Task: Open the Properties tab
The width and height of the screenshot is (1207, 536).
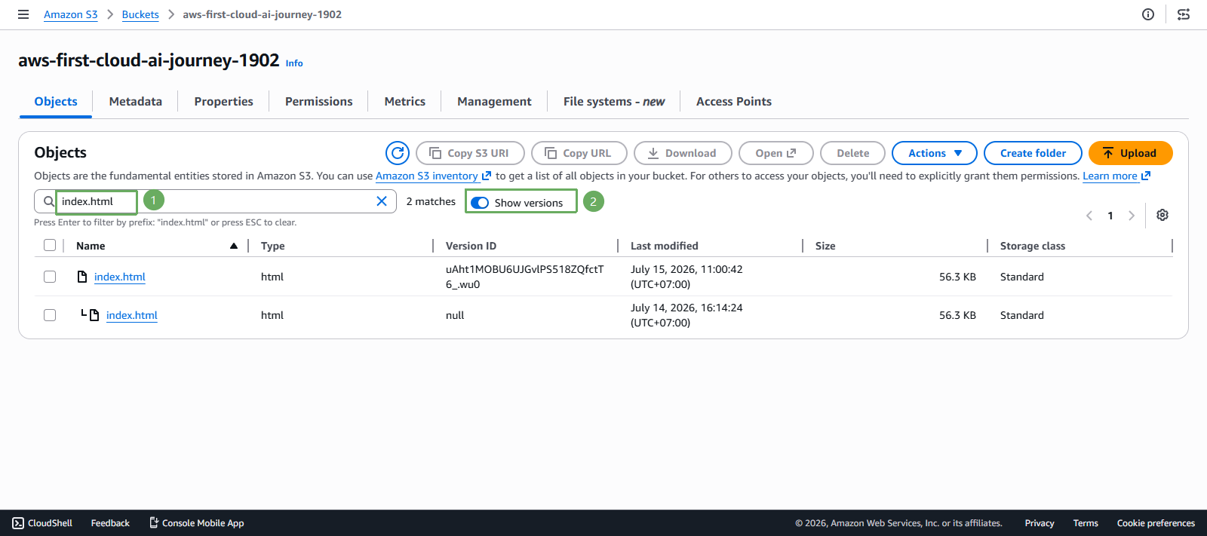Action: [223, 102]
